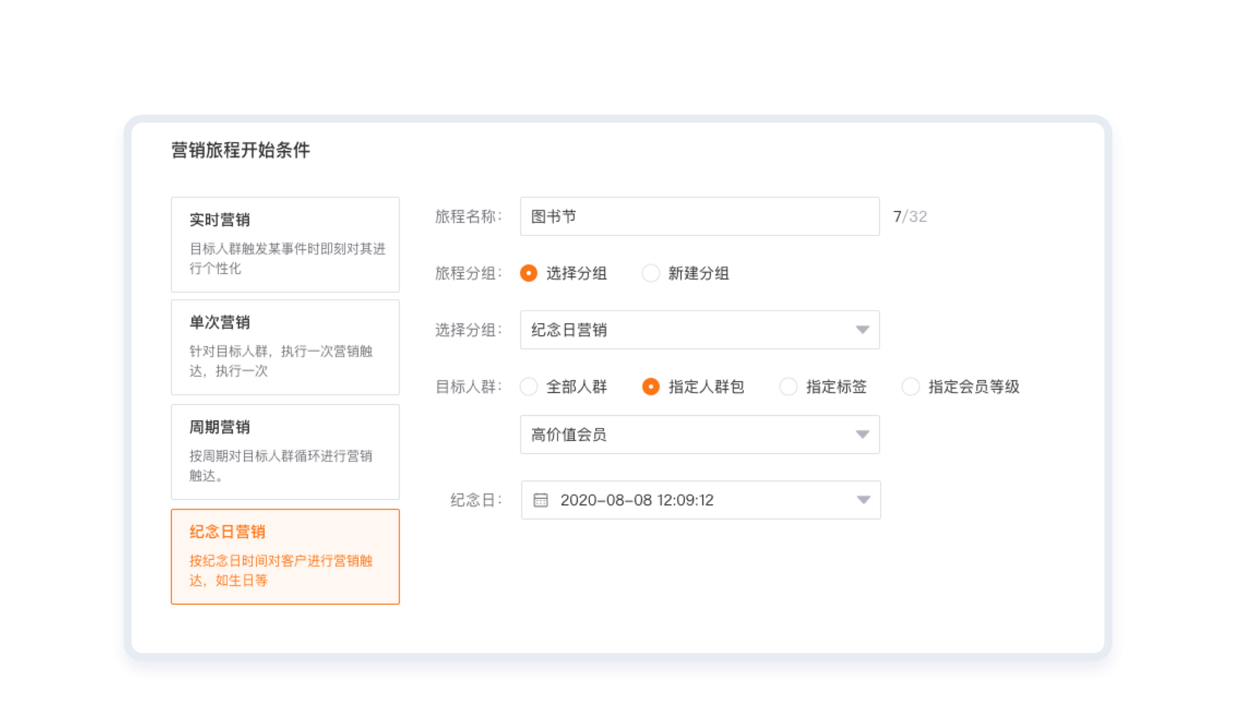Click the arrow of the 纪念日 date dropdown
1236x705 pixels.
[863, 500]
